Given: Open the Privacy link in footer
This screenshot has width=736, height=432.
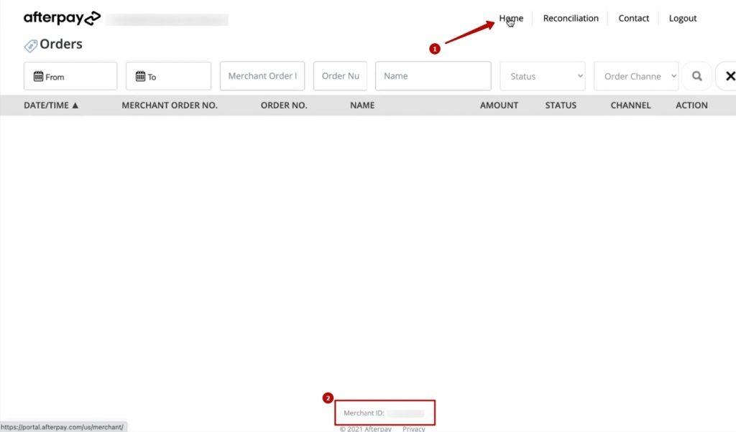Looking at the screenshot, I should click(413, 429).
